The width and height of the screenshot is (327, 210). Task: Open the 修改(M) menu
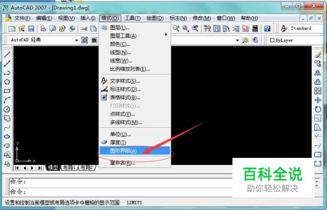202,18
